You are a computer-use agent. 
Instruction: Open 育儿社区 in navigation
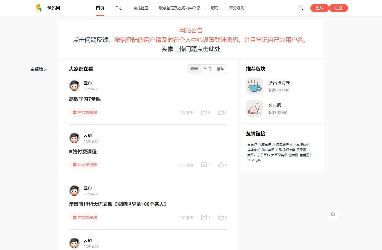coord(141,8)
